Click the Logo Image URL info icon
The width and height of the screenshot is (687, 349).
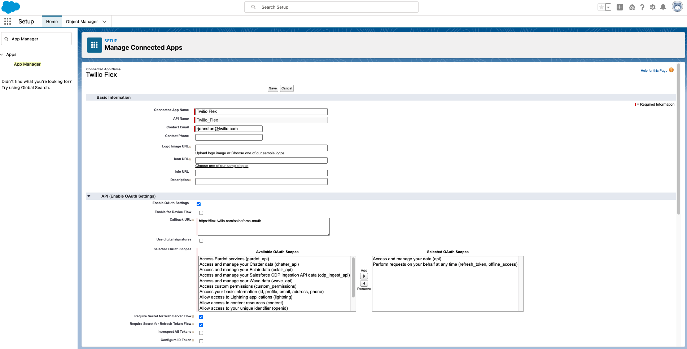tap(190, 147)
